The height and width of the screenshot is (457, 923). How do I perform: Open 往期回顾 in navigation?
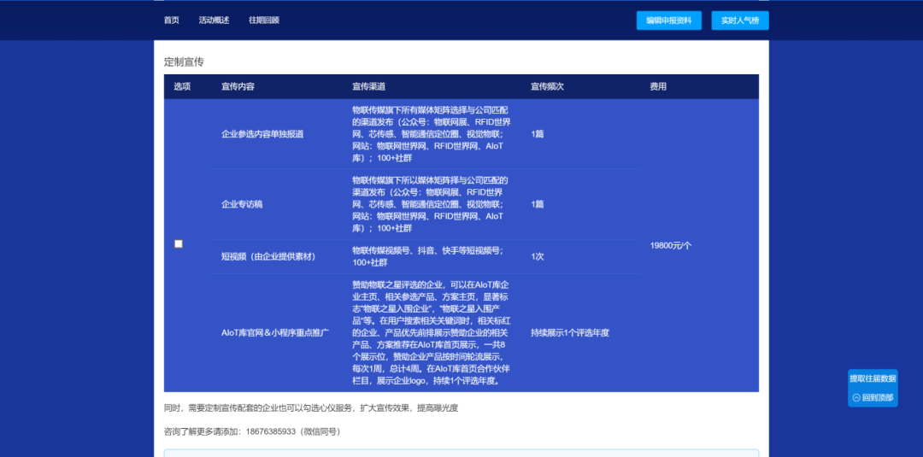(264, 20)
